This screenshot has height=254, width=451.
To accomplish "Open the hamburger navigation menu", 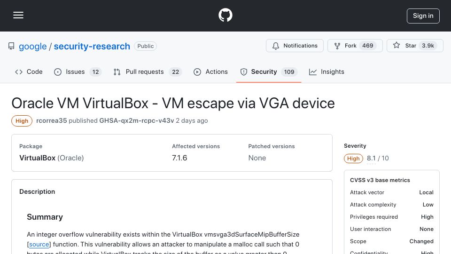I will (18, 15).
